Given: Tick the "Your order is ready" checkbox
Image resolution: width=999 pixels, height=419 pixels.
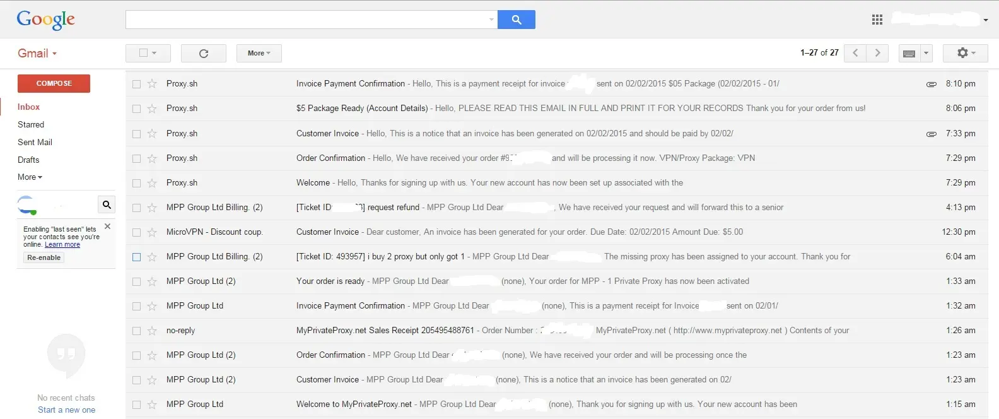Looking at the screenshot, I should pyautogui.click(x=136, y=281).
